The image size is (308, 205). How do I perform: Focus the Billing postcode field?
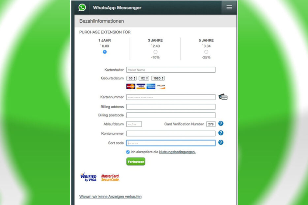[x=171, y=115]
